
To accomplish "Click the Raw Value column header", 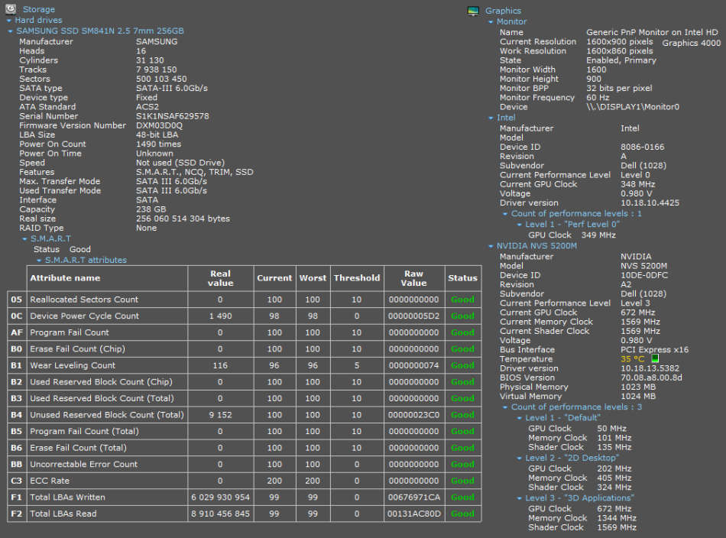I will coord(413,278).
